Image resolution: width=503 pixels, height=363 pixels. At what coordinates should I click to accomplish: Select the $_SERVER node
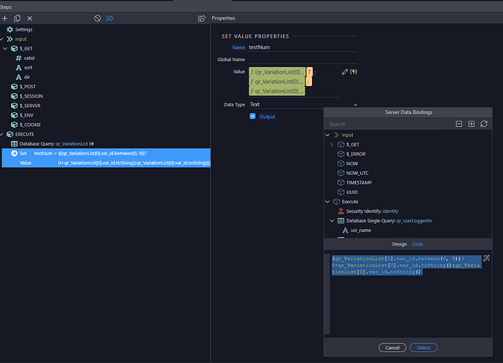(26, 106)
